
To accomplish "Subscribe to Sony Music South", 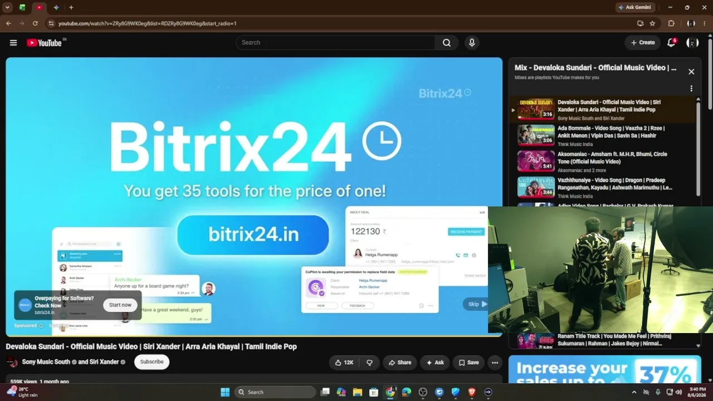I will point(152,362).
